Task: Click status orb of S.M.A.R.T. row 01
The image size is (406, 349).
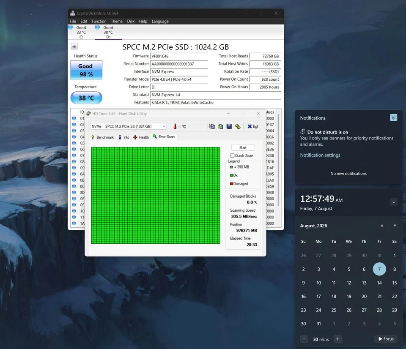Action: click(74, 118)
